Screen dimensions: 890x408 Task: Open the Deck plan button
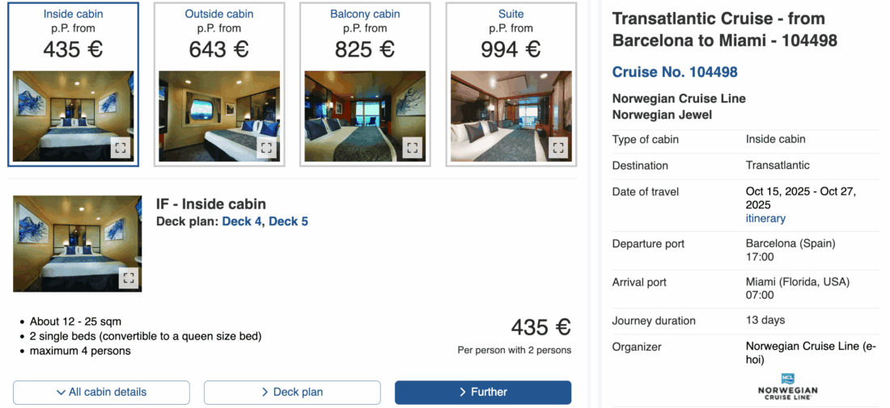pos(292,393)
